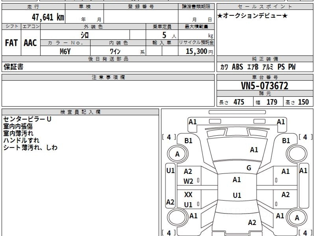Select the ワイン interior color value

(115, 51)
